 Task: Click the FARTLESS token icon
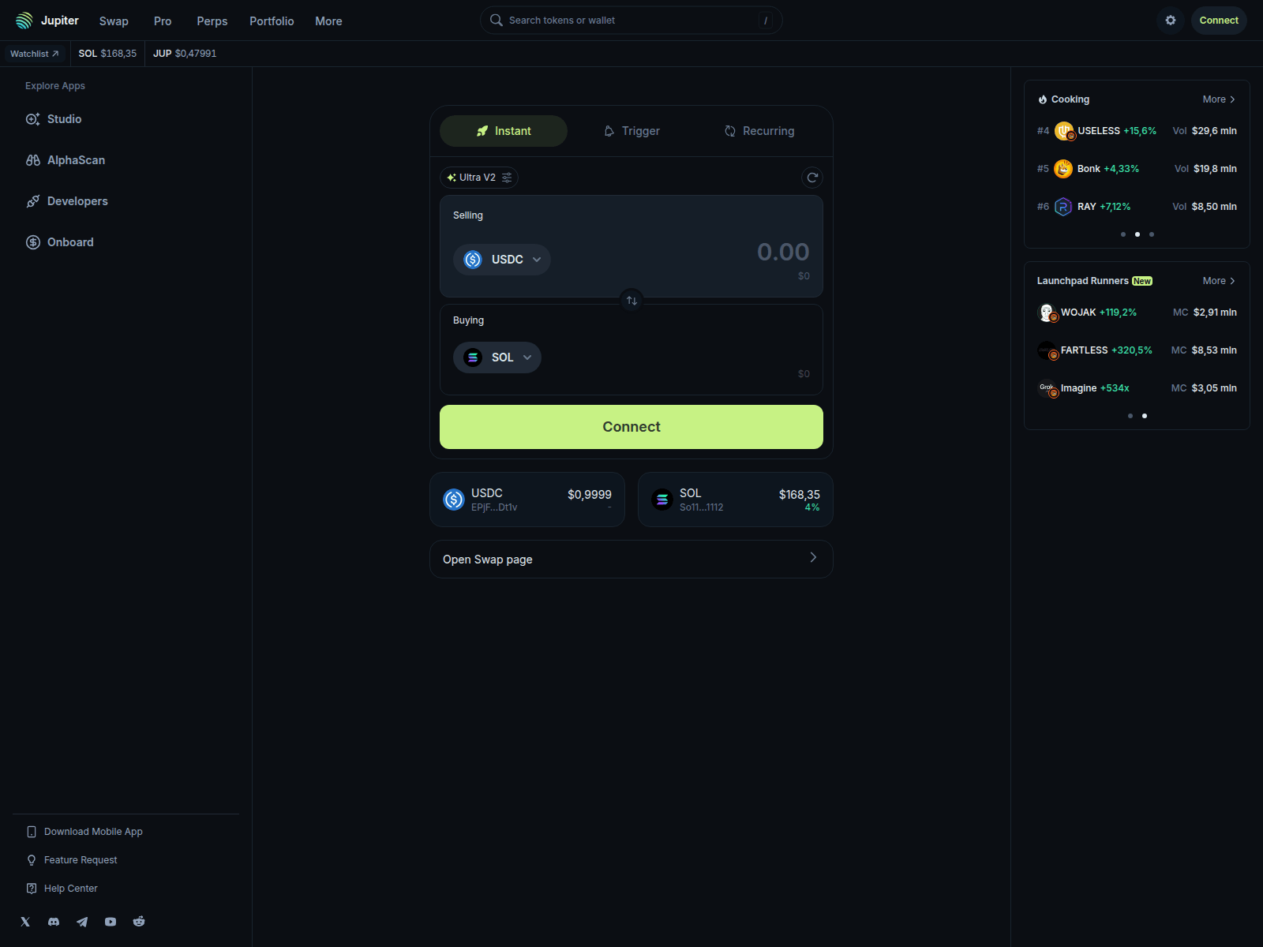coord(1047,350)
